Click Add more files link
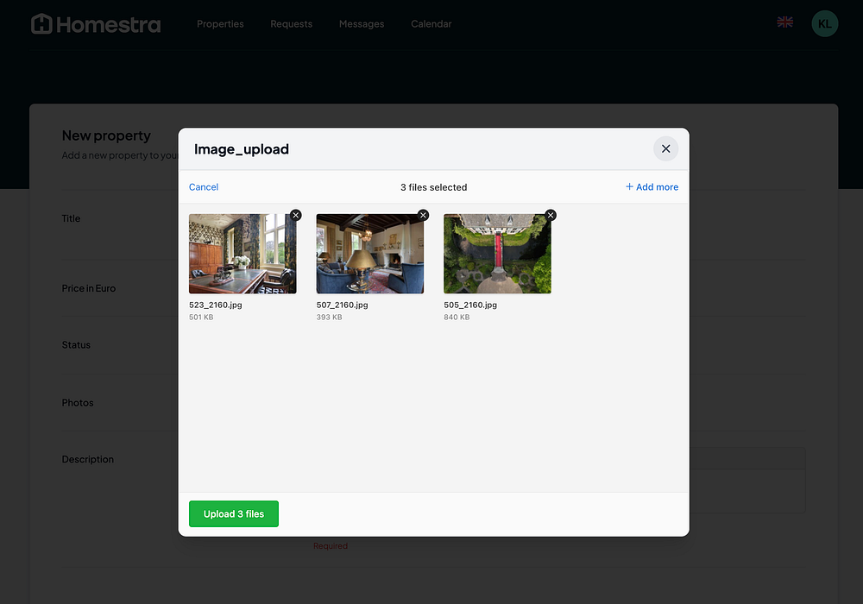The image size is (863, 604). [652, 187]
